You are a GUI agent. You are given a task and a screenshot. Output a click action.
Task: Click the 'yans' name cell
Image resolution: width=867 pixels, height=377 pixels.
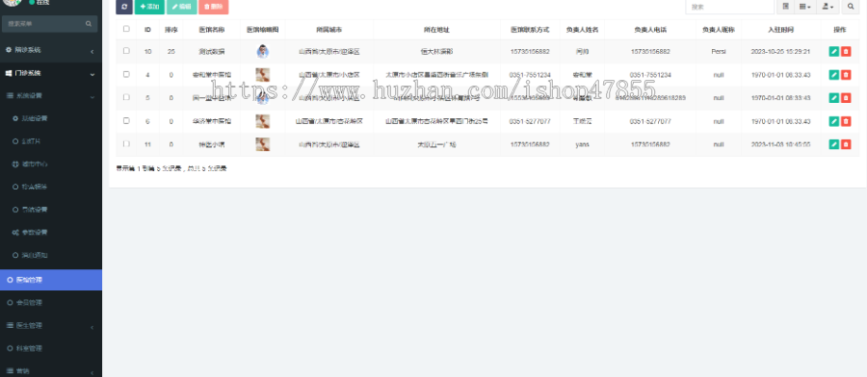(582, 144)
